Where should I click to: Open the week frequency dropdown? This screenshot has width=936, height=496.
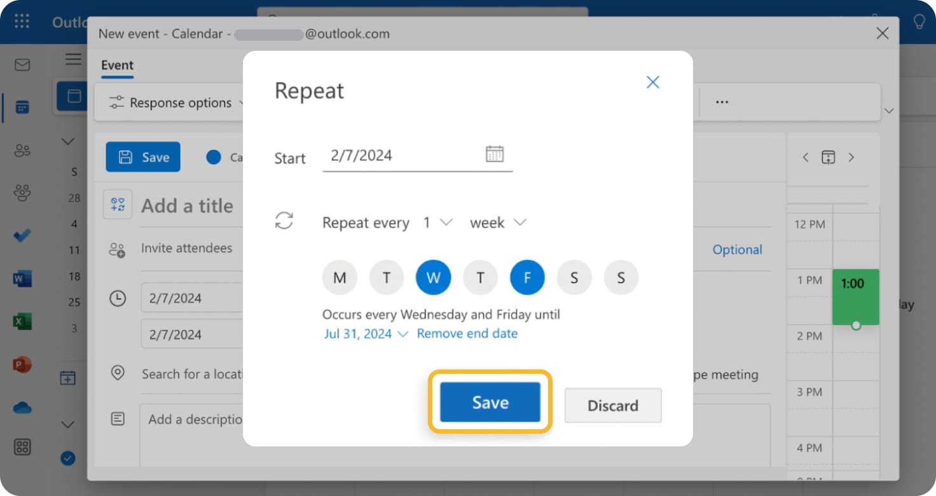(x=498, y=223)
